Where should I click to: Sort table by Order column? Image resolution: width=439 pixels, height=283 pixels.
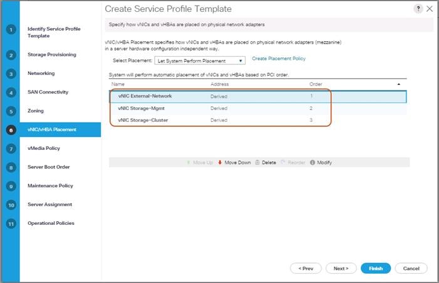[x=316, y=84]
